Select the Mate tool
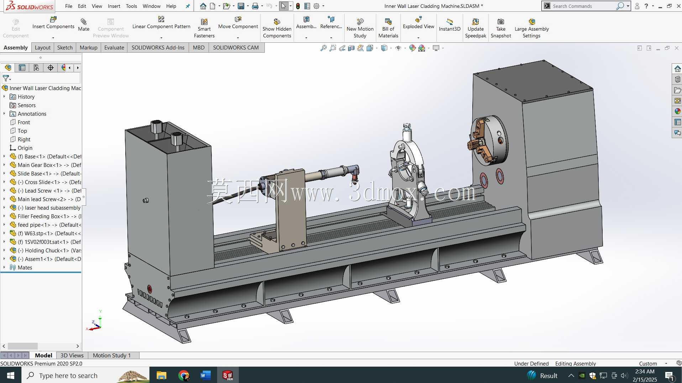The height and width of the screenshot is (383, 682). (x=84, y=25)
